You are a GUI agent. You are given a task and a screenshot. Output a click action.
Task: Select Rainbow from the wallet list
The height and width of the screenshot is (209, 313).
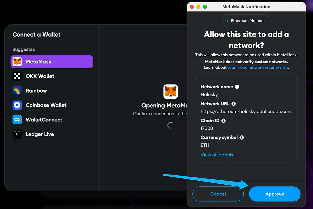36,91
